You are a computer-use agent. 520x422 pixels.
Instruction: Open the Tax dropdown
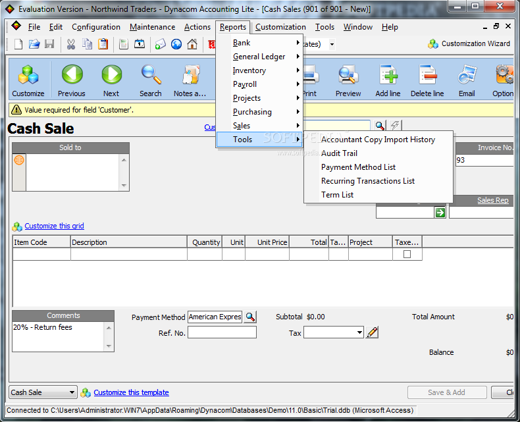click(x=359, y=332)
